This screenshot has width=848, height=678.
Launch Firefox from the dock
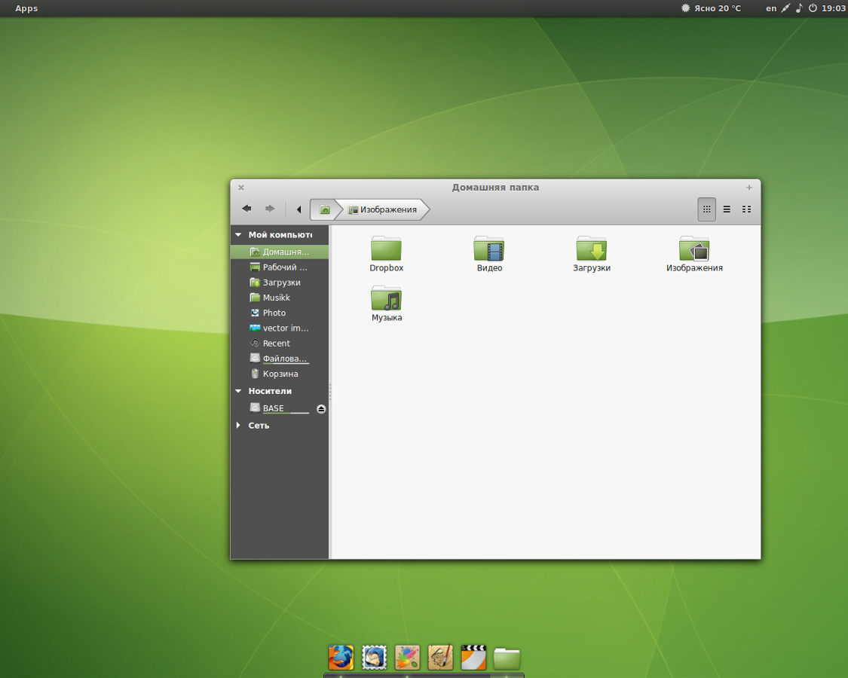pyautogui.click(x=341, y=658)
